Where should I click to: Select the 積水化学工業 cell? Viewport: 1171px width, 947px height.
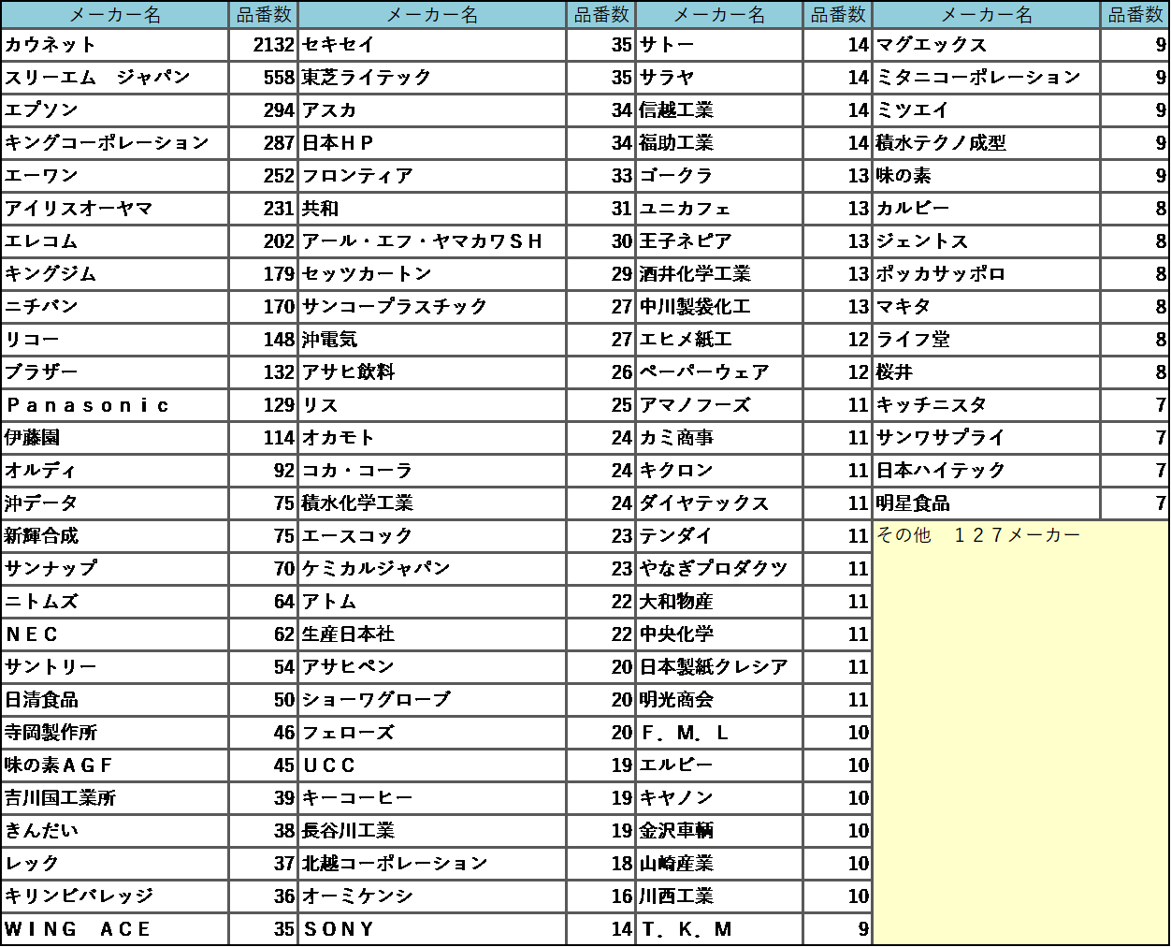(x=432, y=503)
